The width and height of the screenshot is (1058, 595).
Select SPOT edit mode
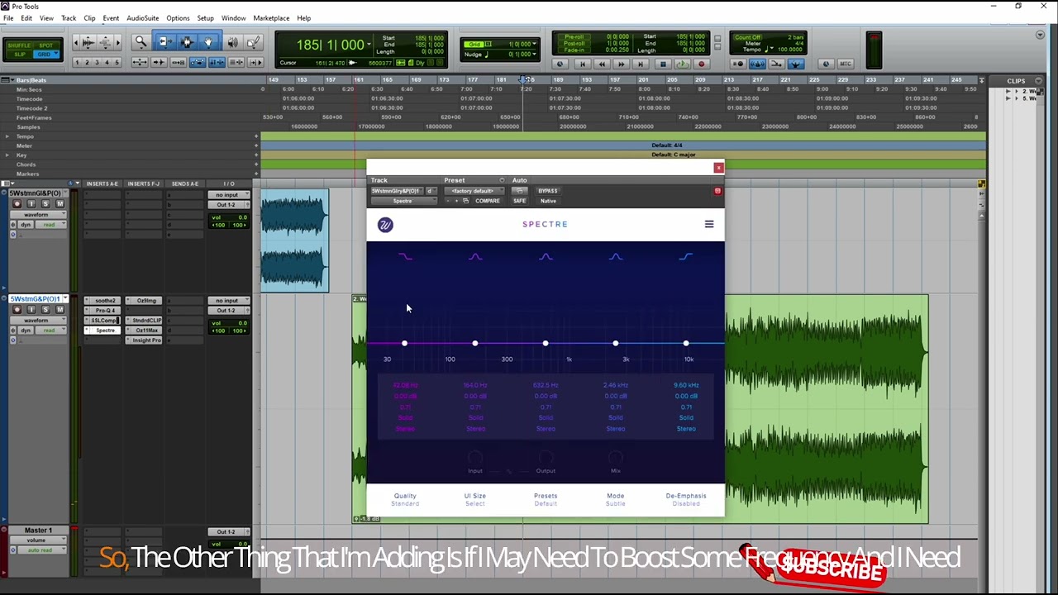coord(45,45)
